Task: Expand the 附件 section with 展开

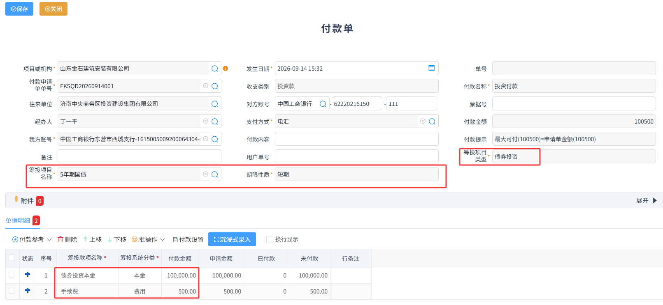Action: pos(647,201)
